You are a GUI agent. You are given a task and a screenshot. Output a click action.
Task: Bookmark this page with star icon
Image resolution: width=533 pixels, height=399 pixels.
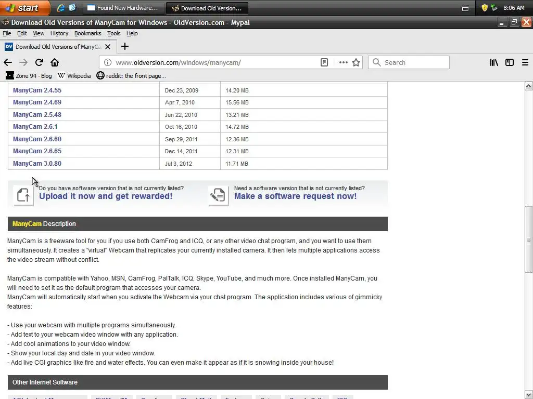356,62
